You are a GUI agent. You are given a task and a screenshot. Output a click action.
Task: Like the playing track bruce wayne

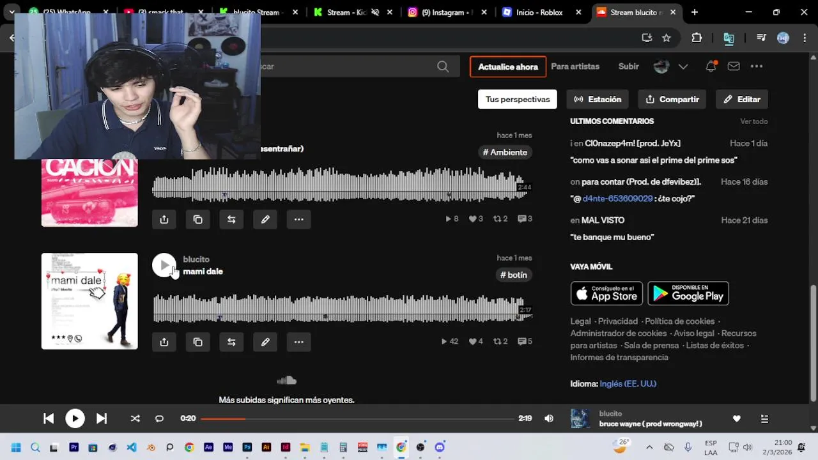[736, 418]
